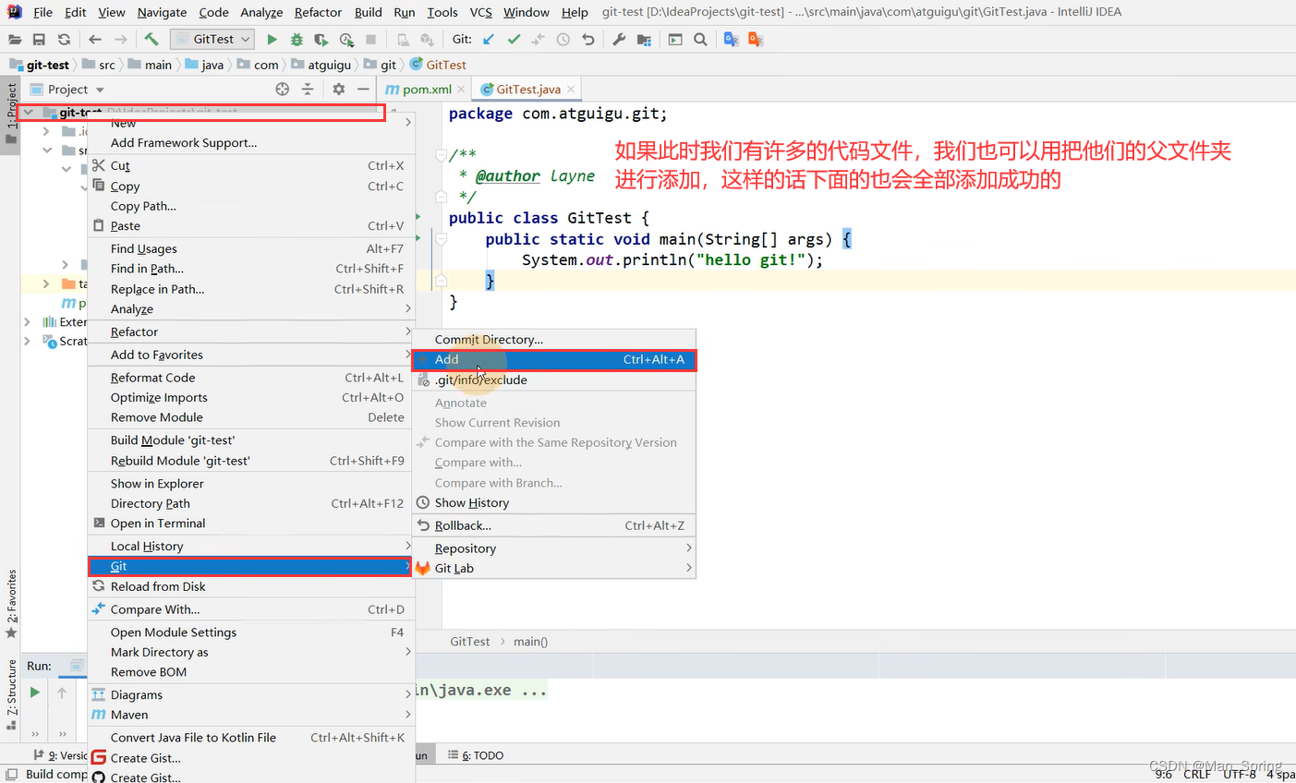Open Project Structure icon in toolbar

click(x=644, y=40)
